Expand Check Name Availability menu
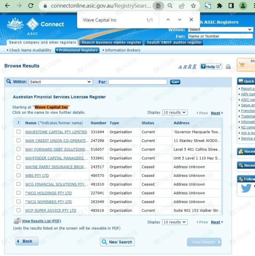Image resolution: width=255 pixels, height=256 pixels. tap(29, 50)
